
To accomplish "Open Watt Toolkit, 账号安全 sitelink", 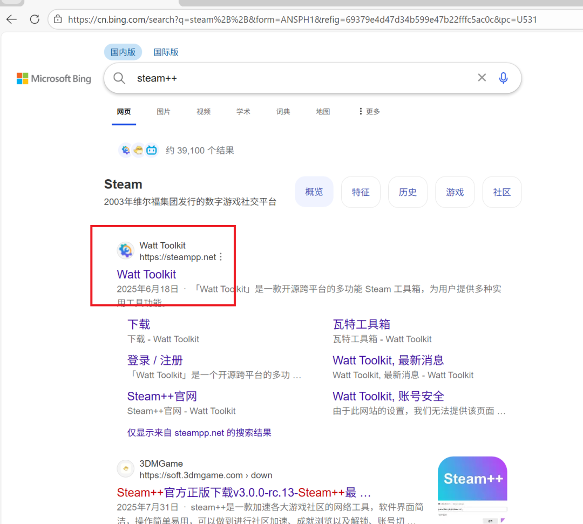I will pos(388,397).
